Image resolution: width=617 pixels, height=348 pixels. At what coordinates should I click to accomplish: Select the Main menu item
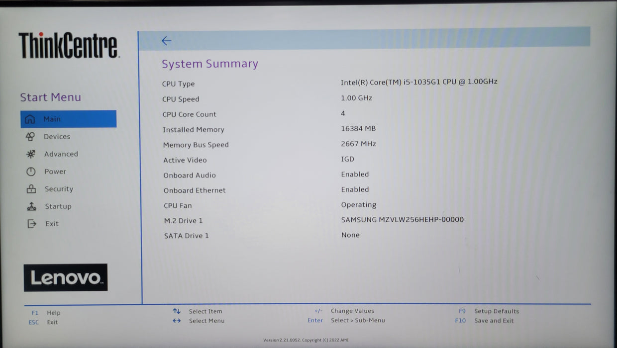pos(68,119)
